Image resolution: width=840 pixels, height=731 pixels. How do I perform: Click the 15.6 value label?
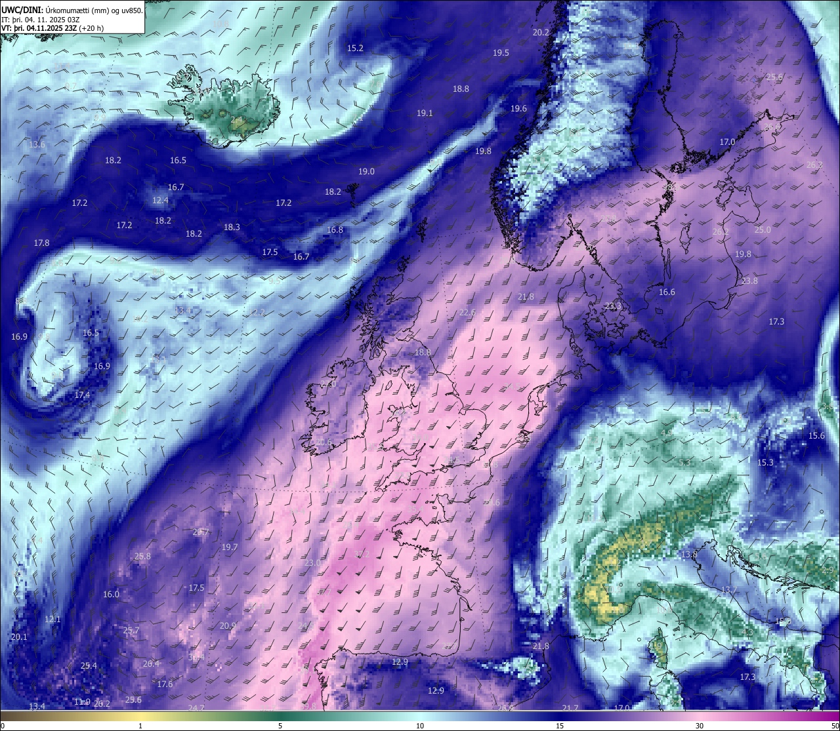[x=816, y=435]
